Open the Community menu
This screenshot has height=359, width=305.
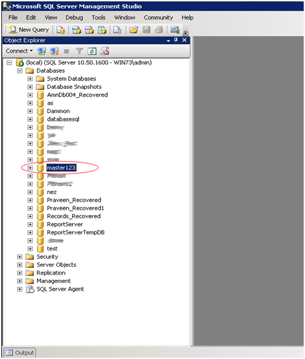pyautogui.click(x=158, y=18)
